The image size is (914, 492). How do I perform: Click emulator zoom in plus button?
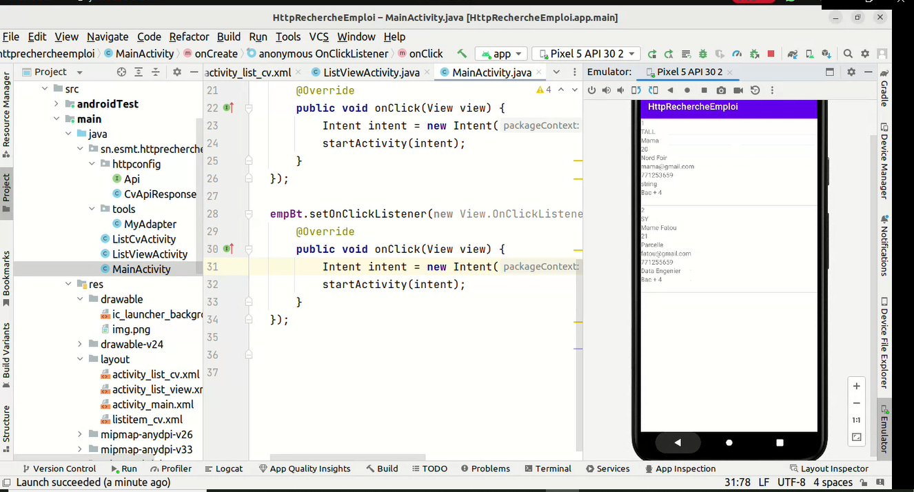[x=857, y=386]
